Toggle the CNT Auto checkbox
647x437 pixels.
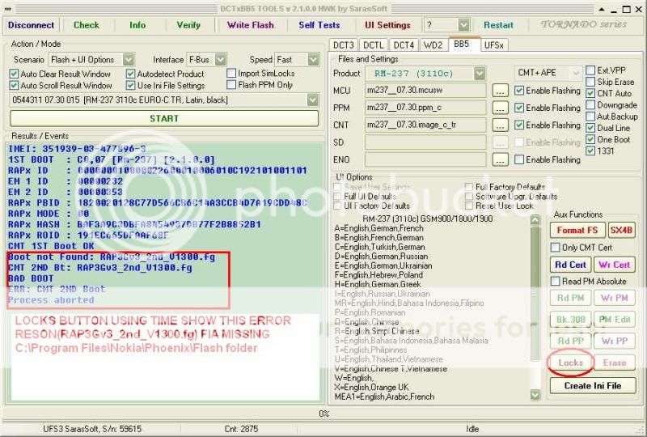590,93
